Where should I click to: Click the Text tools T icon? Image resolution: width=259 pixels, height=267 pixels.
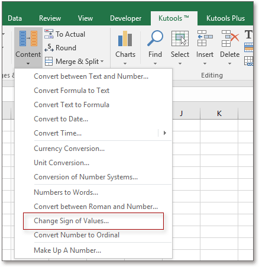pos(248,34)
